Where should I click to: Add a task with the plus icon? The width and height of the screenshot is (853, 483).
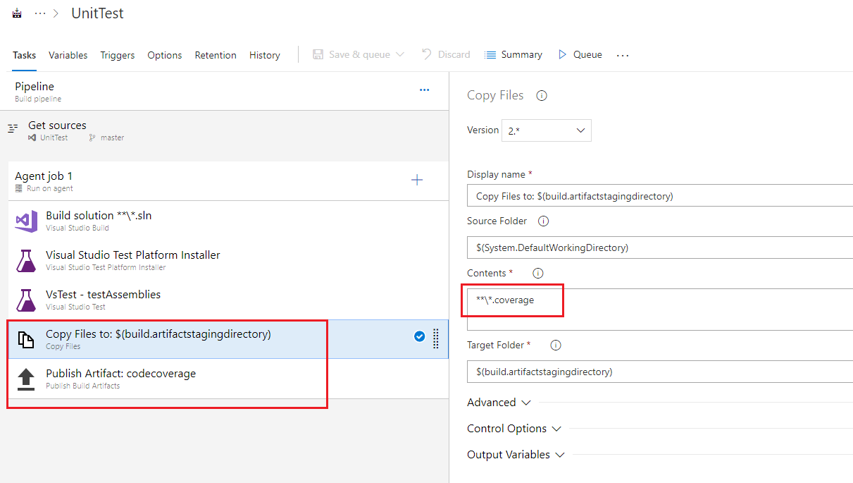(x=417, y=181)
